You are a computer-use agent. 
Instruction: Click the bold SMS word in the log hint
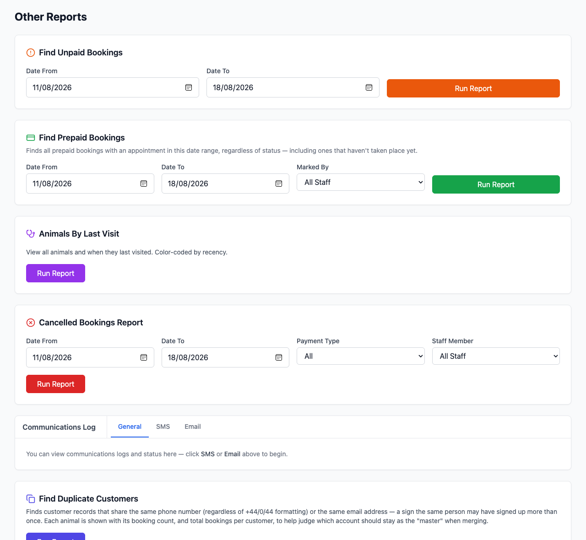208,454
